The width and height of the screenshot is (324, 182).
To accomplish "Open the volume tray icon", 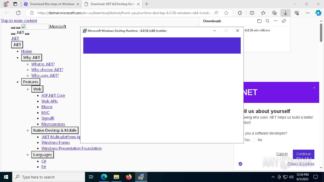I will pos(291,177).
